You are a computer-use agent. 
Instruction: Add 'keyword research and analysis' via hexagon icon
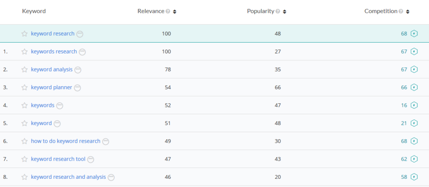coord(414,177)
